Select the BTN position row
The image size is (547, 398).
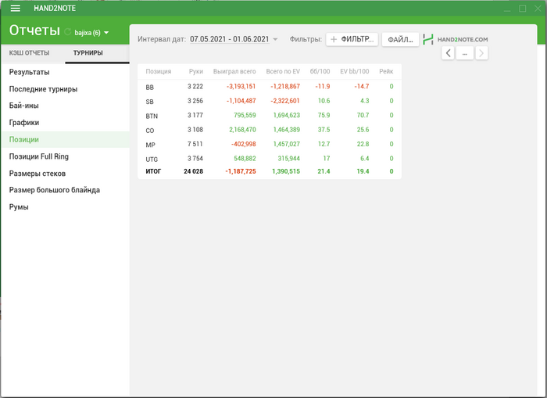(270, 115)
